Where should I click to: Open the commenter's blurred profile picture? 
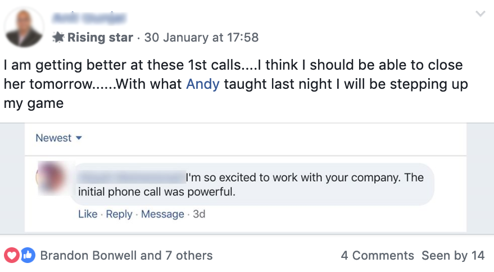[49, 176]
